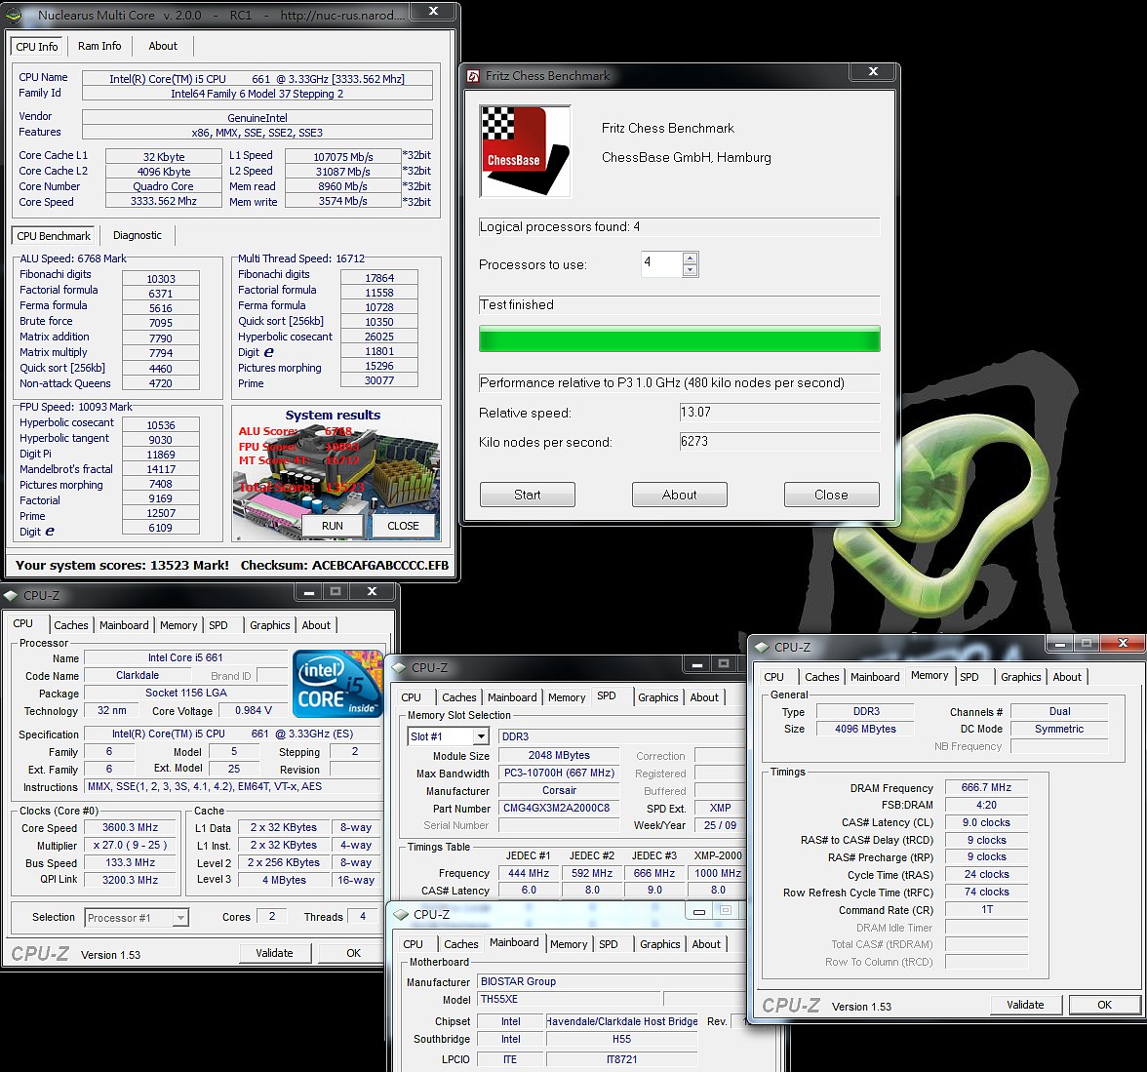Select SPD tab in CPU-Z Timings window
The width and height of the screenshot is (1147, 1072).
[969, 678]
